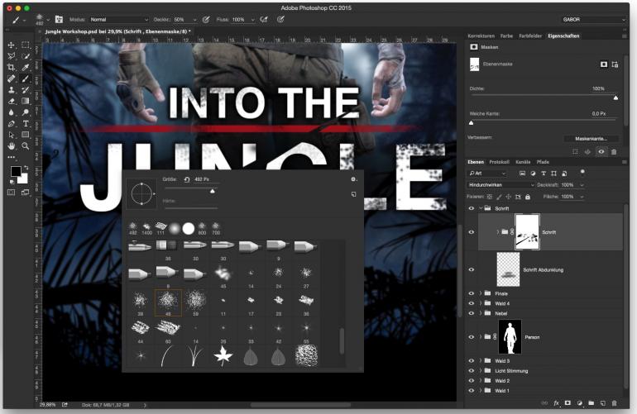This screenshot has height=414, width=637.
Task: Hide the Person group
Action: tap(472, 337)
